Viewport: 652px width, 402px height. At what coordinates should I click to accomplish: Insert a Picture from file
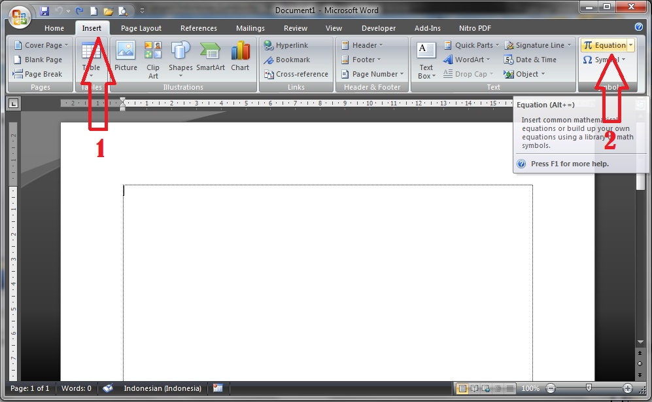coord(126,56)
